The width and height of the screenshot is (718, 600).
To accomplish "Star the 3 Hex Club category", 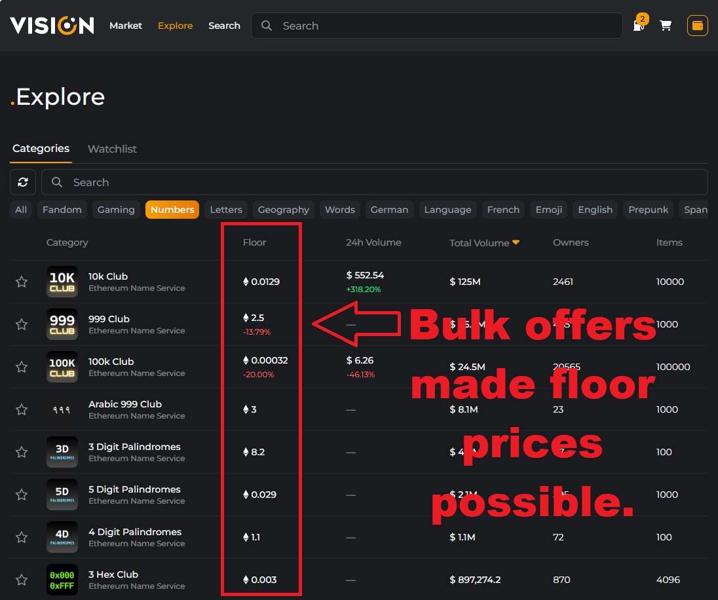I will [22, 580].
